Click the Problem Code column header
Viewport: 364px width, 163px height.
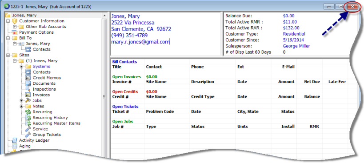(x=160, y=111)
